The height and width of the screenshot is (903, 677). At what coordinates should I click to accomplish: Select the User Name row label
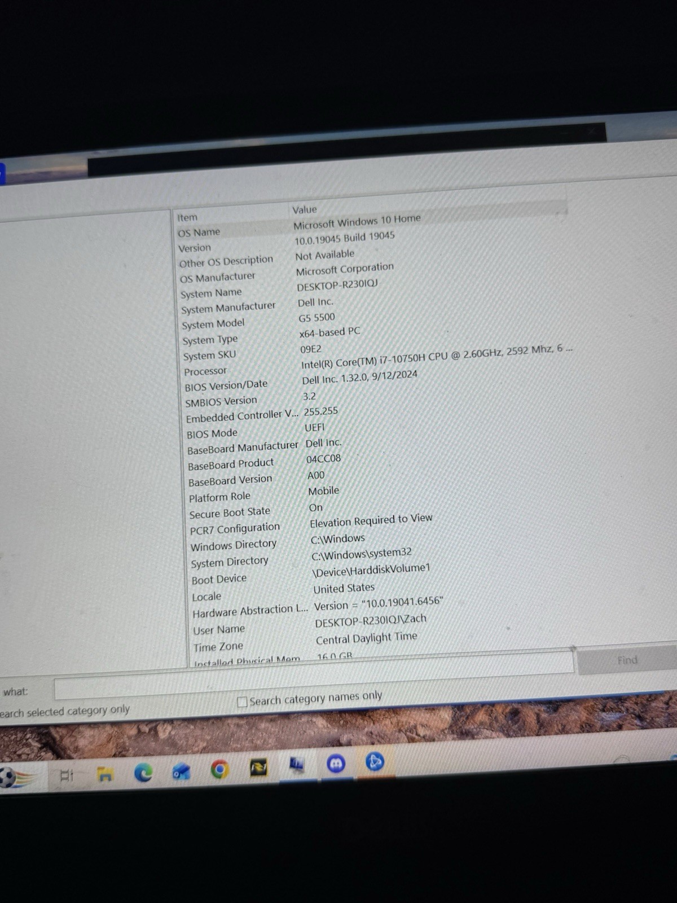click(x=219, y=630)
